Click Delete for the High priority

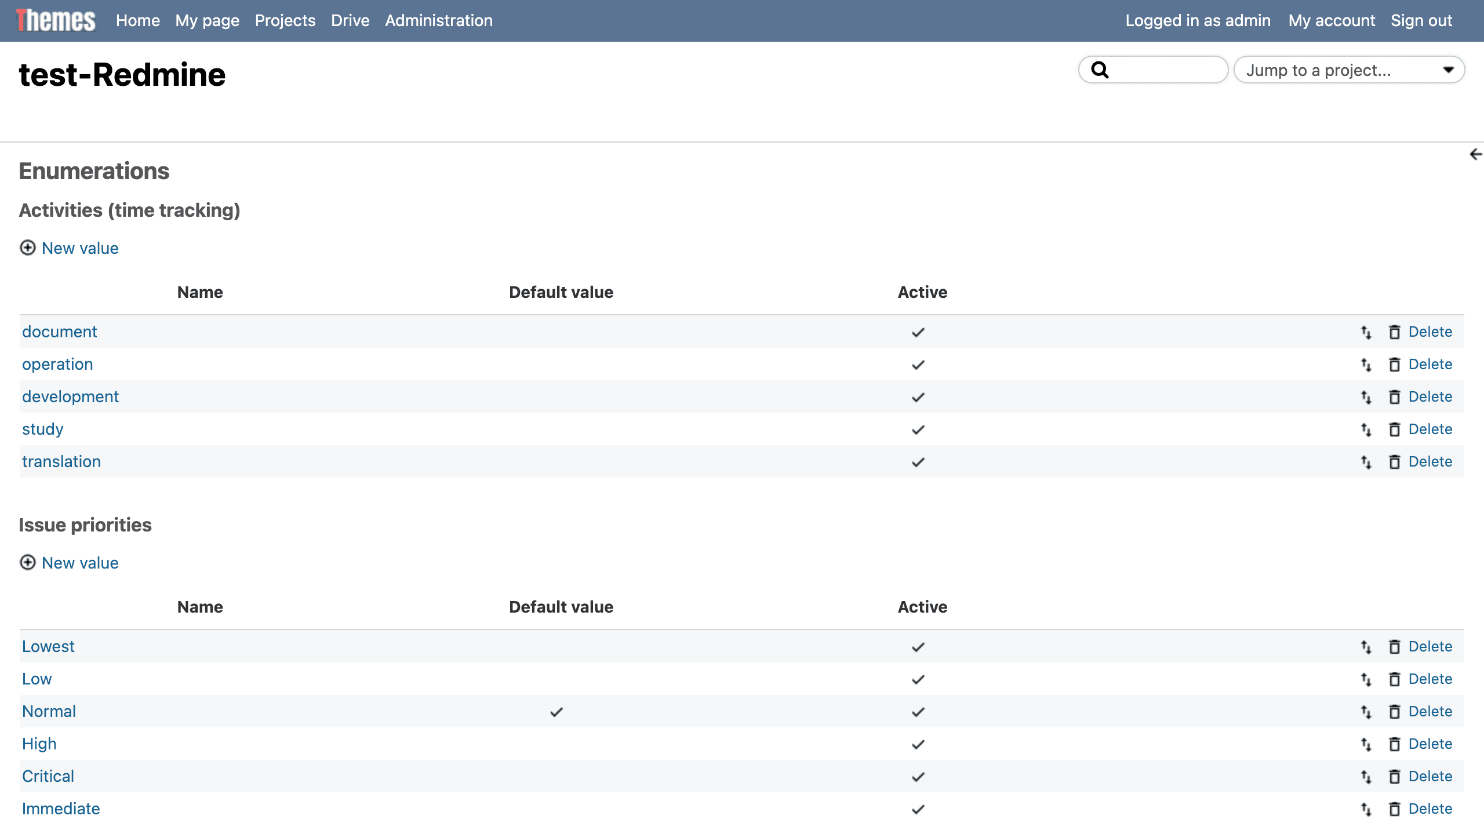[x=1430, y=744]
